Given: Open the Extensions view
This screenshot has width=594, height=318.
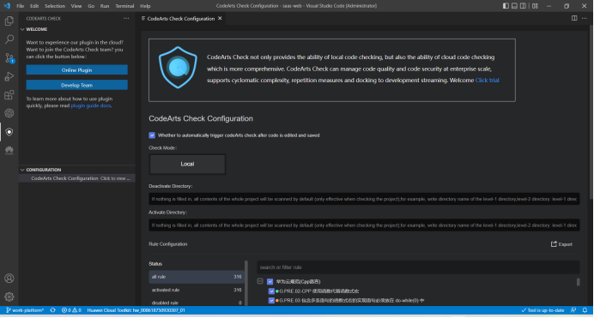Looking at the screenshot, I should coord(9,95).
